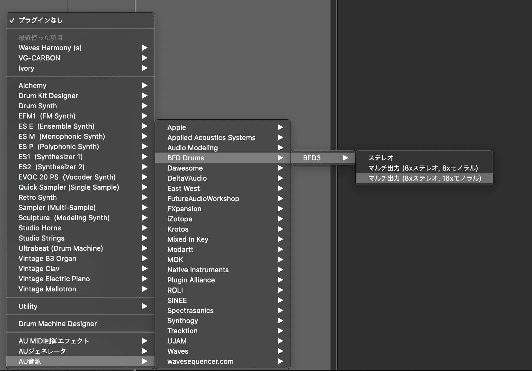Choose マルチ出力 (8xステレオ, 16xモノラル)
Viewport: 532px width, 371px height.
tap(424, 178)
